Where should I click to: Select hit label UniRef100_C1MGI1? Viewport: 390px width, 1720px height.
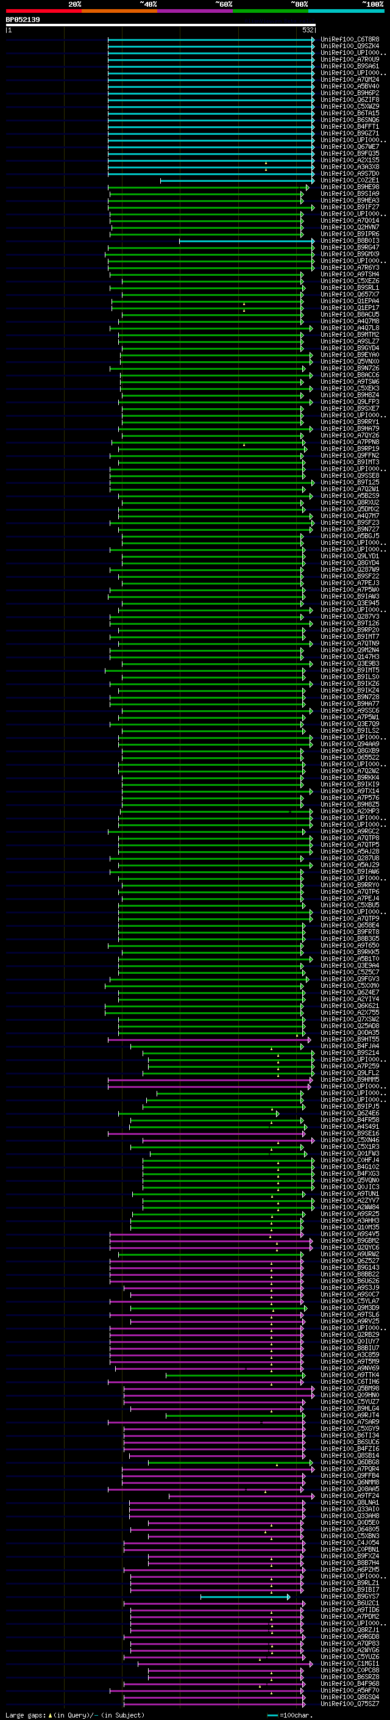click(x=350, y=1664)
